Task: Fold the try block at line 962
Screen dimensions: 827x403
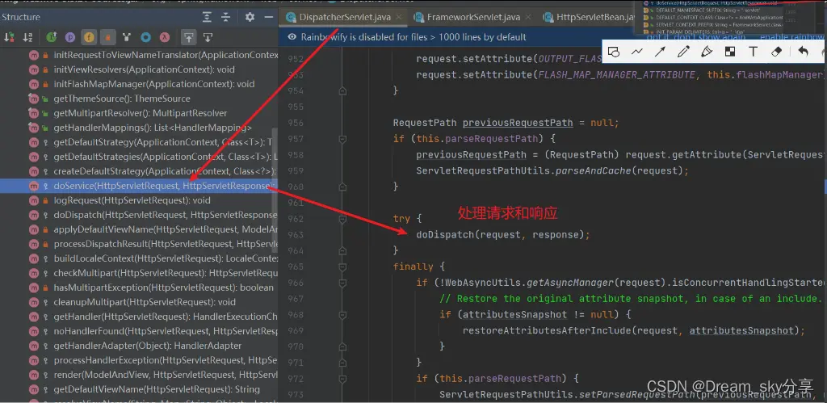Action: click(x=342, y=219)
